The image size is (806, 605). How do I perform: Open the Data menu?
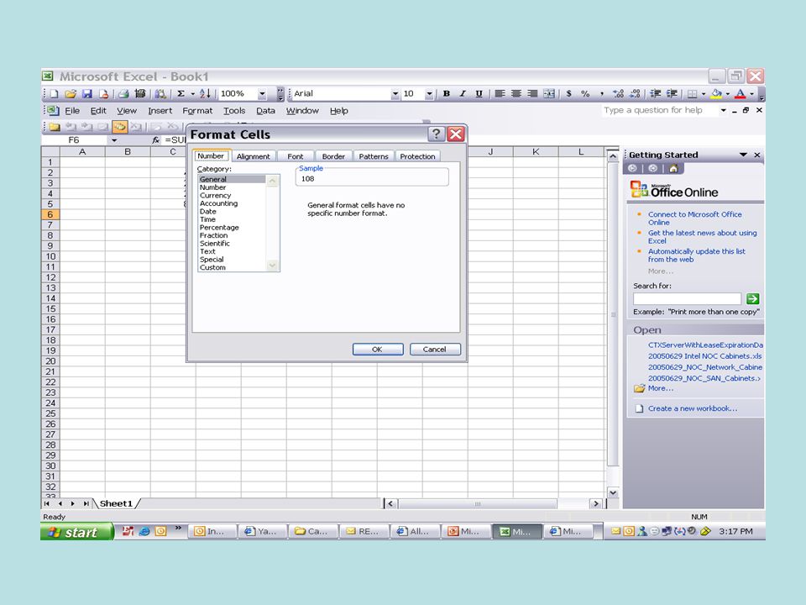[x=266, y=111]
